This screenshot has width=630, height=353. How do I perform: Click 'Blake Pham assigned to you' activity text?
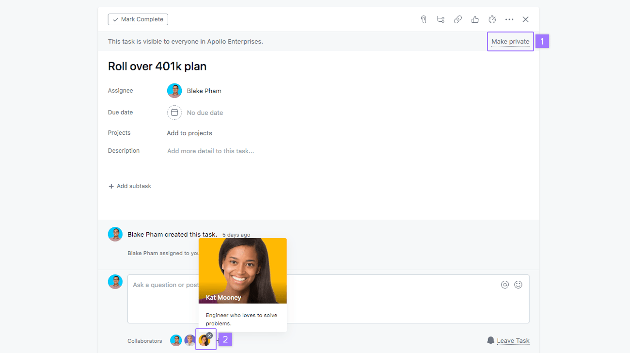[x=163, y=253]
